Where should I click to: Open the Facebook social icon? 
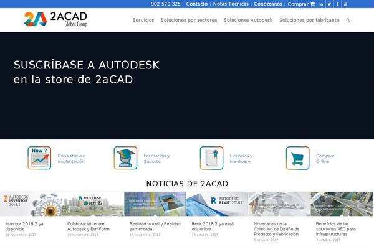tap(337, 4)
